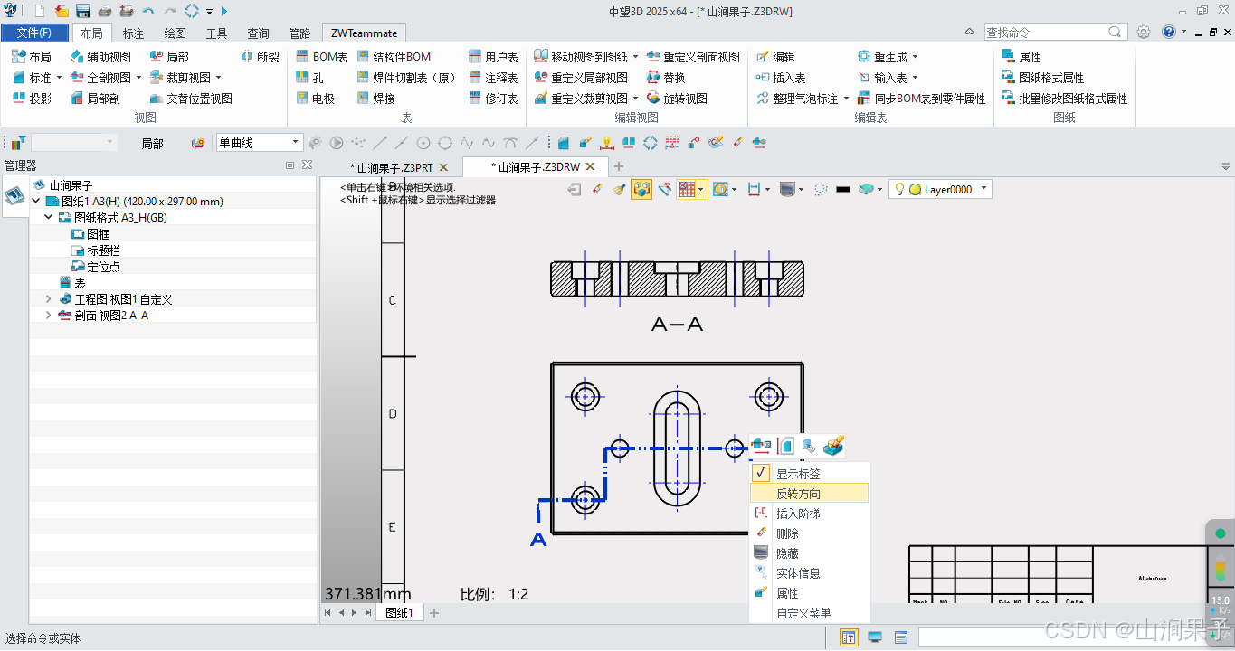Choose 自定义菜单 in the context menu

(809, 613)
